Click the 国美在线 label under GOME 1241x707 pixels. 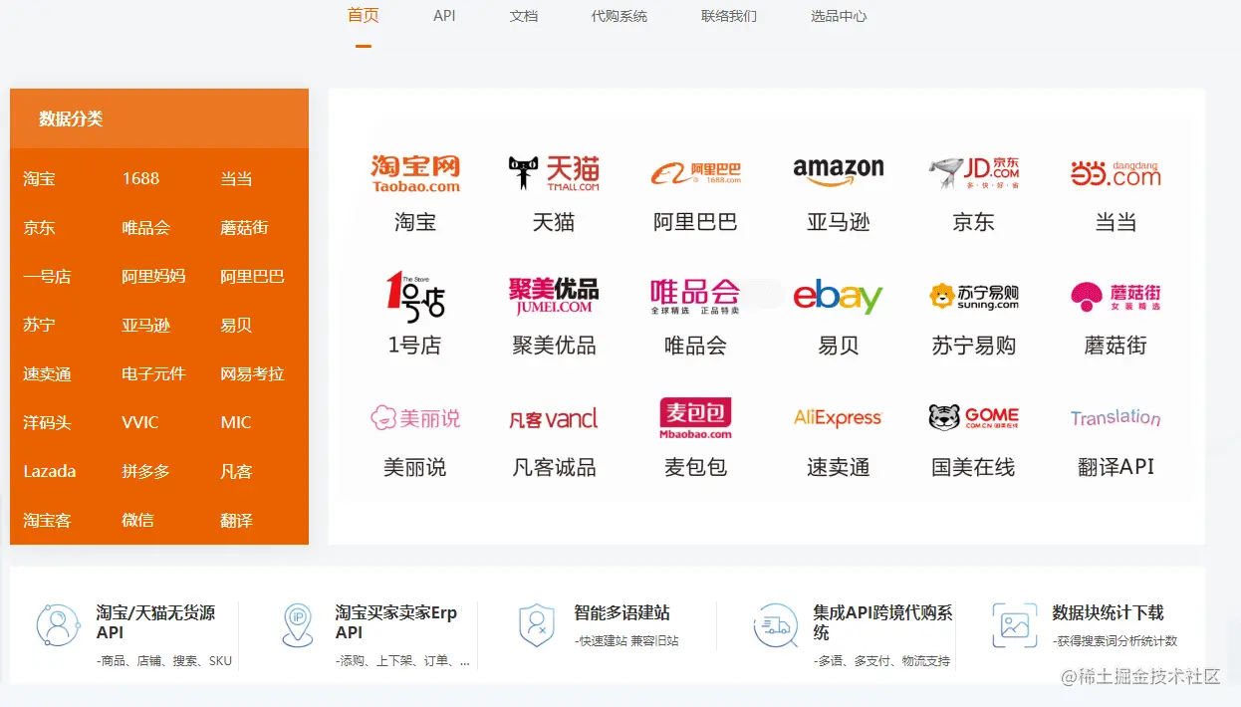973,467
